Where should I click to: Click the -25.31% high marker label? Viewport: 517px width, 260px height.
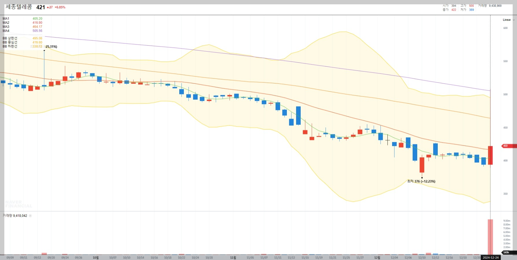point(51,46)
